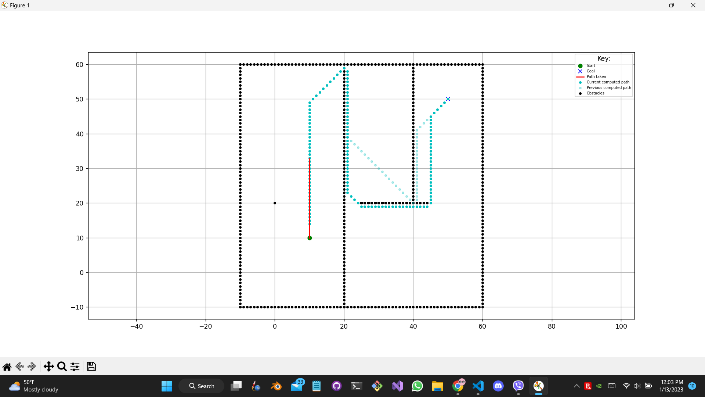
Task: Toggle the pan axes tool
Action: point(48,366)
